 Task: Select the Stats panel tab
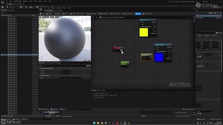(x=98, y=90)
